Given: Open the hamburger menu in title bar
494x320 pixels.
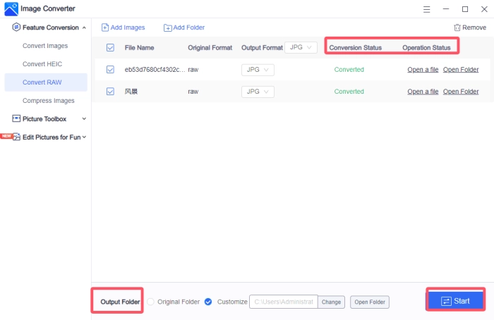Looking at the screenshot, I should tap(426, 9).
